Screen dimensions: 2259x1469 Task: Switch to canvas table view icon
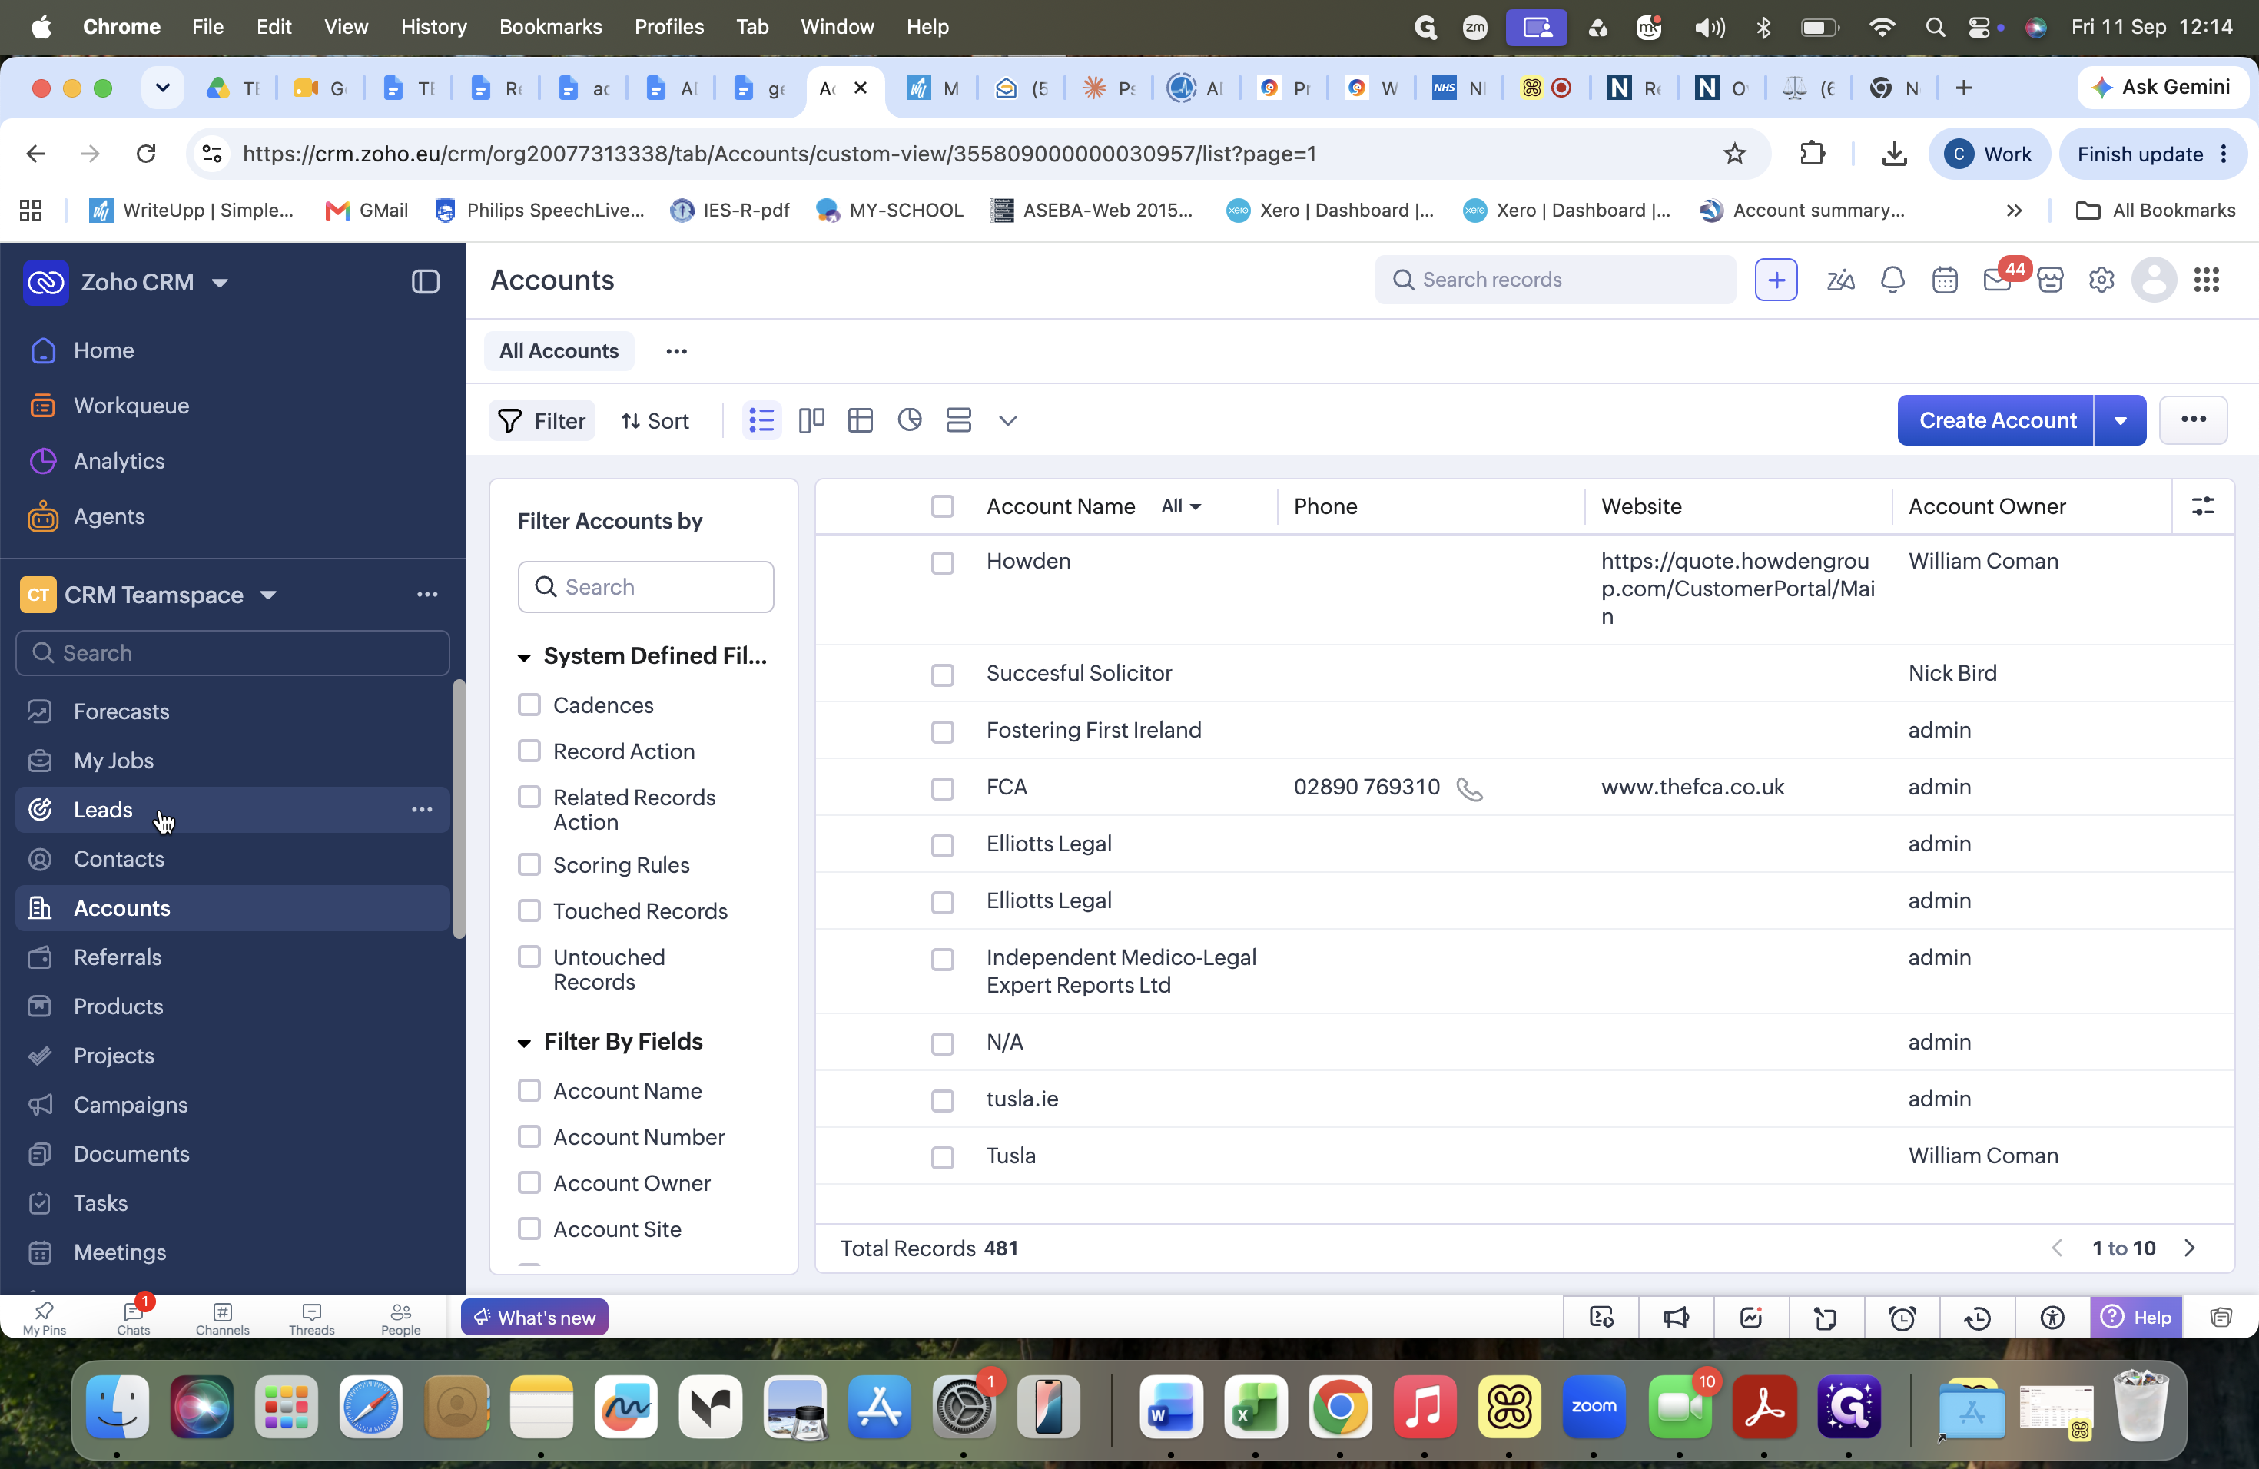tap(860, 420)
